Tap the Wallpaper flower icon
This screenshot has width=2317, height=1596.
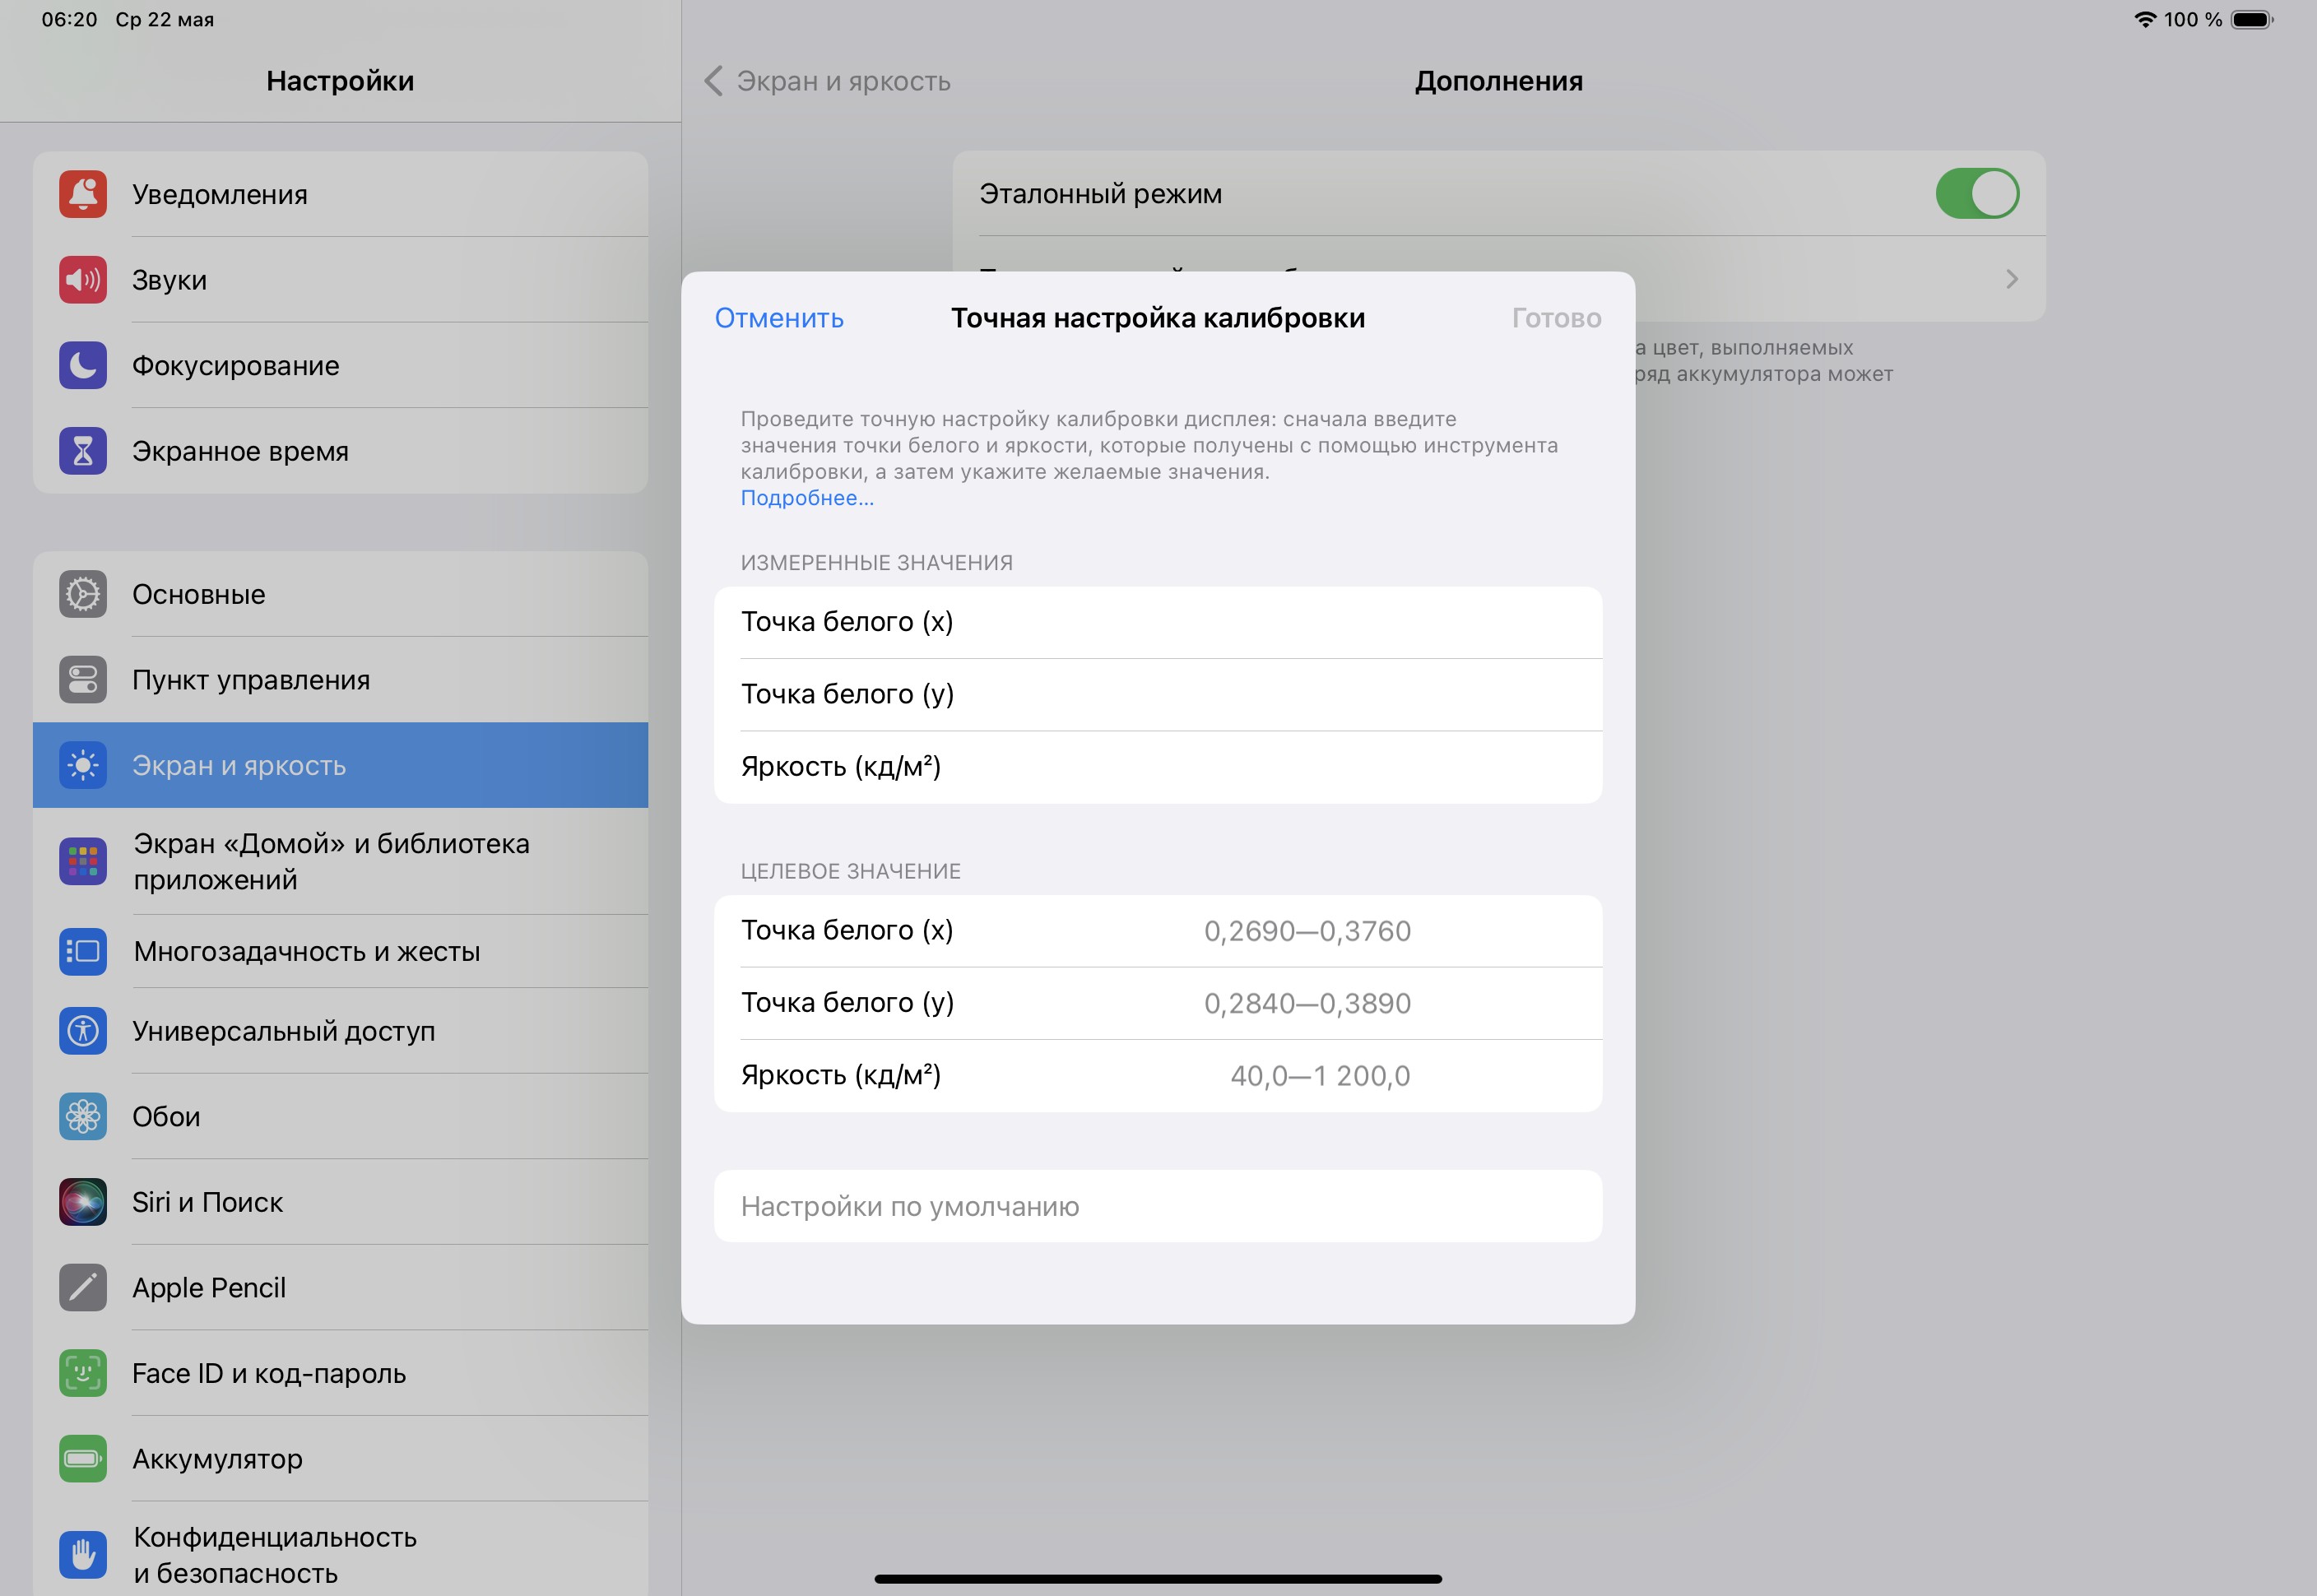[x=83, y=1116]
